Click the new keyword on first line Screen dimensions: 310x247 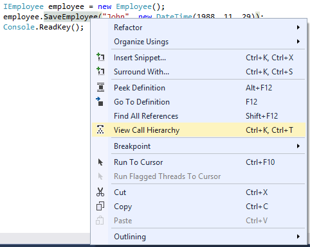[105, 6]
